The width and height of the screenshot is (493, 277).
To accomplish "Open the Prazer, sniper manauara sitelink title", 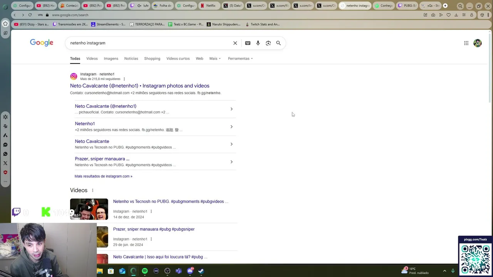I will tap(102, 159).
